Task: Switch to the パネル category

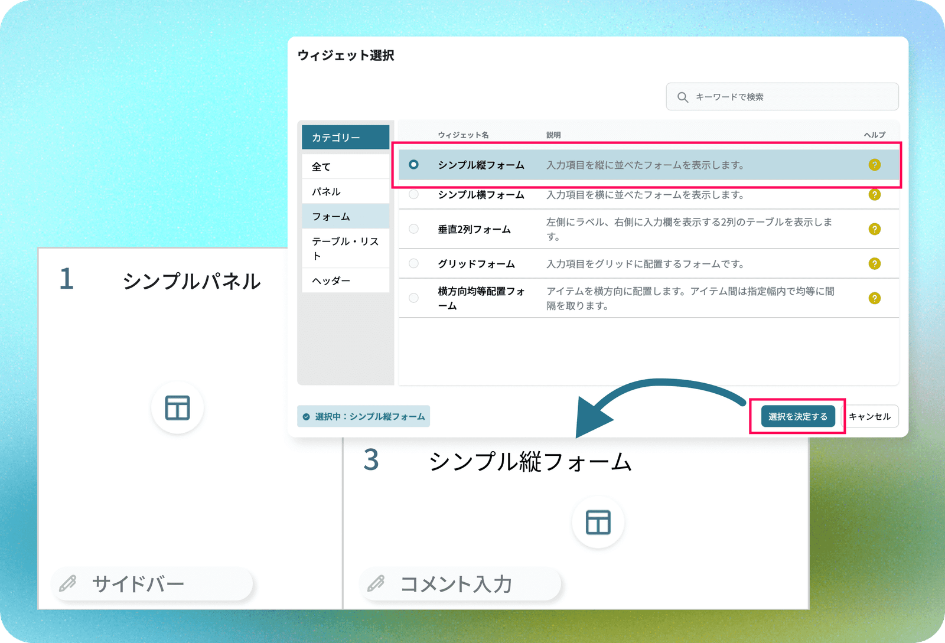Action: pos(345,191)
